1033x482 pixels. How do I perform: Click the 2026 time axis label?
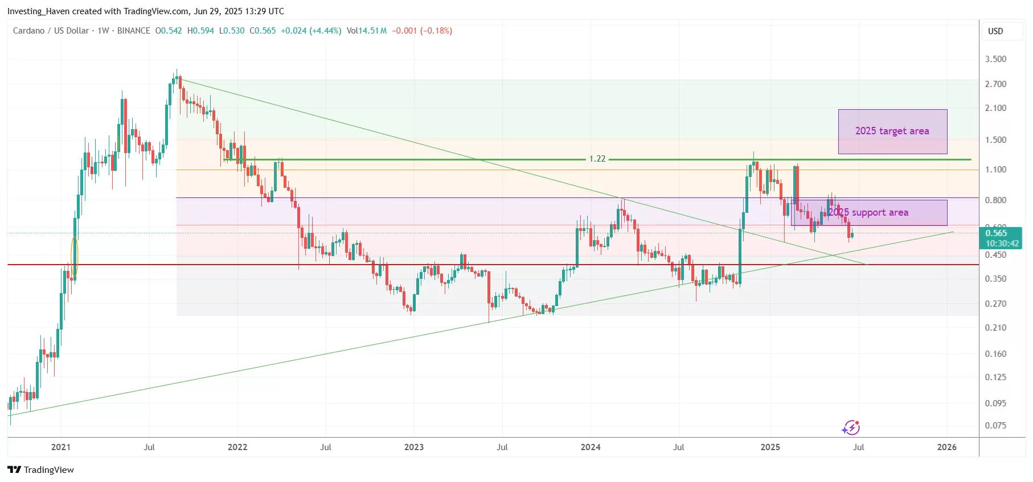pyautogui.click(x=947, y=447)
